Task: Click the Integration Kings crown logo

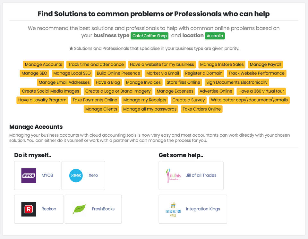Action: pyautogui.click(x=173, y=209)
